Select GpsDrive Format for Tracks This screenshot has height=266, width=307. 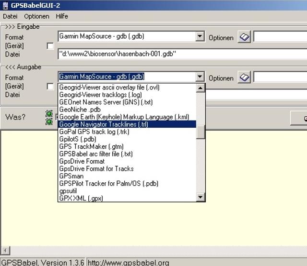coord(127,169)
